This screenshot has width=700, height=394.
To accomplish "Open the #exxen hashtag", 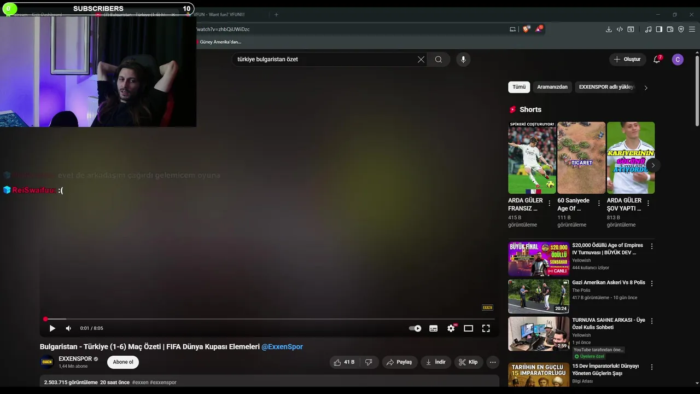I will pos(140,383).
